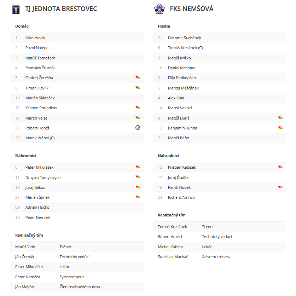The width and height of the screenshot is (296, 296).
Task: Click substitution icon for Marián Šimek
Action: 138,197
